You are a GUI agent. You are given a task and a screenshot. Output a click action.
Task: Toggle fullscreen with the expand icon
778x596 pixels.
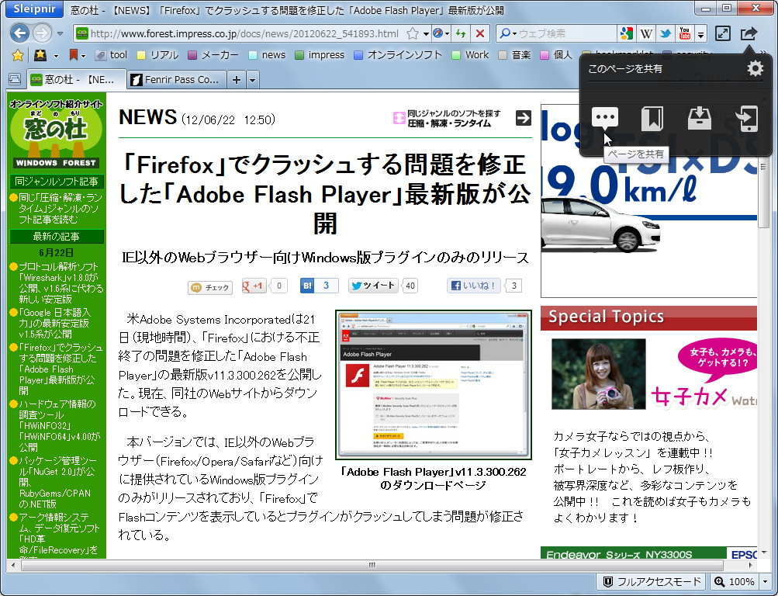click(x=723, y=34)
